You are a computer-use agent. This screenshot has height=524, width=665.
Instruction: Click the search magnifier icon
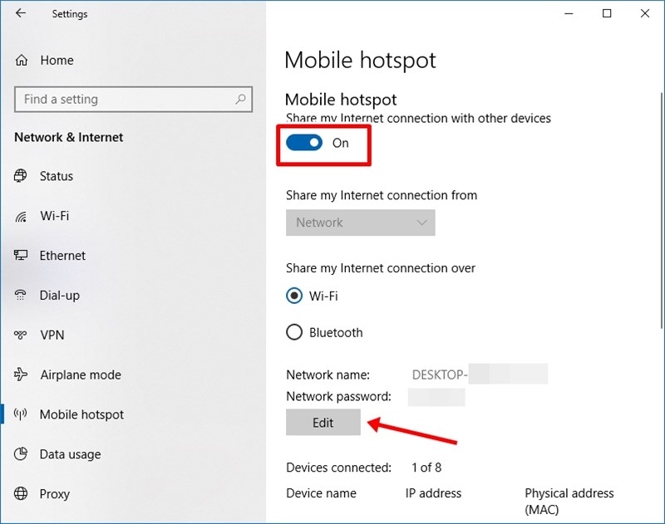tap(240, 99)
